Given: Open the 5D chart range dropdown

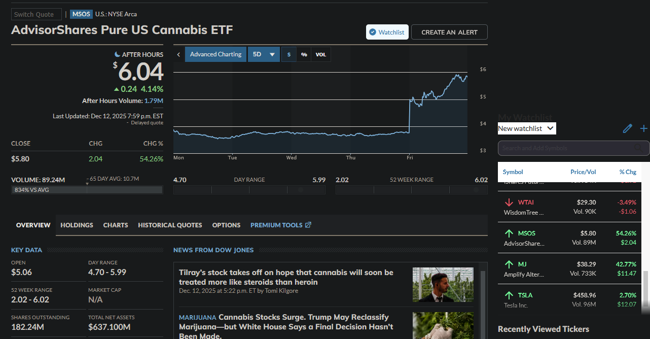Looking at the screenshot, I should (264, 54).
